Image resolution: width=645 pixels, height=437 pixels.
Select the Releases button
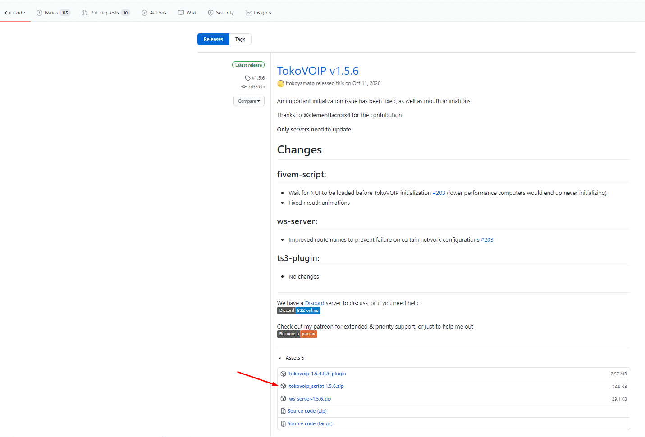point(213,40)
